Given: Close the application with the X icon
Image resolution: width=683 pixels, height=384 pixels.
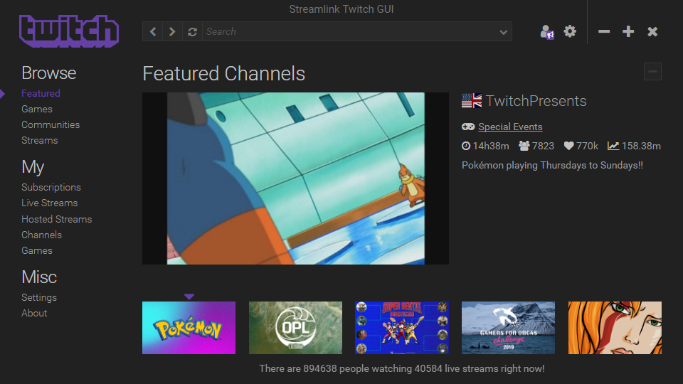Looking at the screenshot, I should (x=652, y=31).
